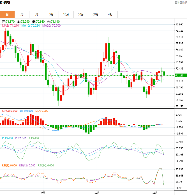This screenshot has width=187, height=195.
Task: Select the 15分 chart interval
Action: click(x=66, y=15)
